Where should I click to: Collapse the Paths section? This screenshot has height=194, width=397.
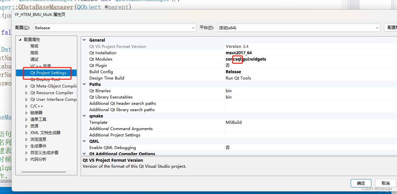point(84,84)
